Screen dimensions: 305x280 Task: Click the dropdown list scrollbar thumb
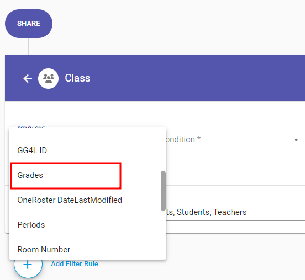pyautogui.click(x=163, y=191)
